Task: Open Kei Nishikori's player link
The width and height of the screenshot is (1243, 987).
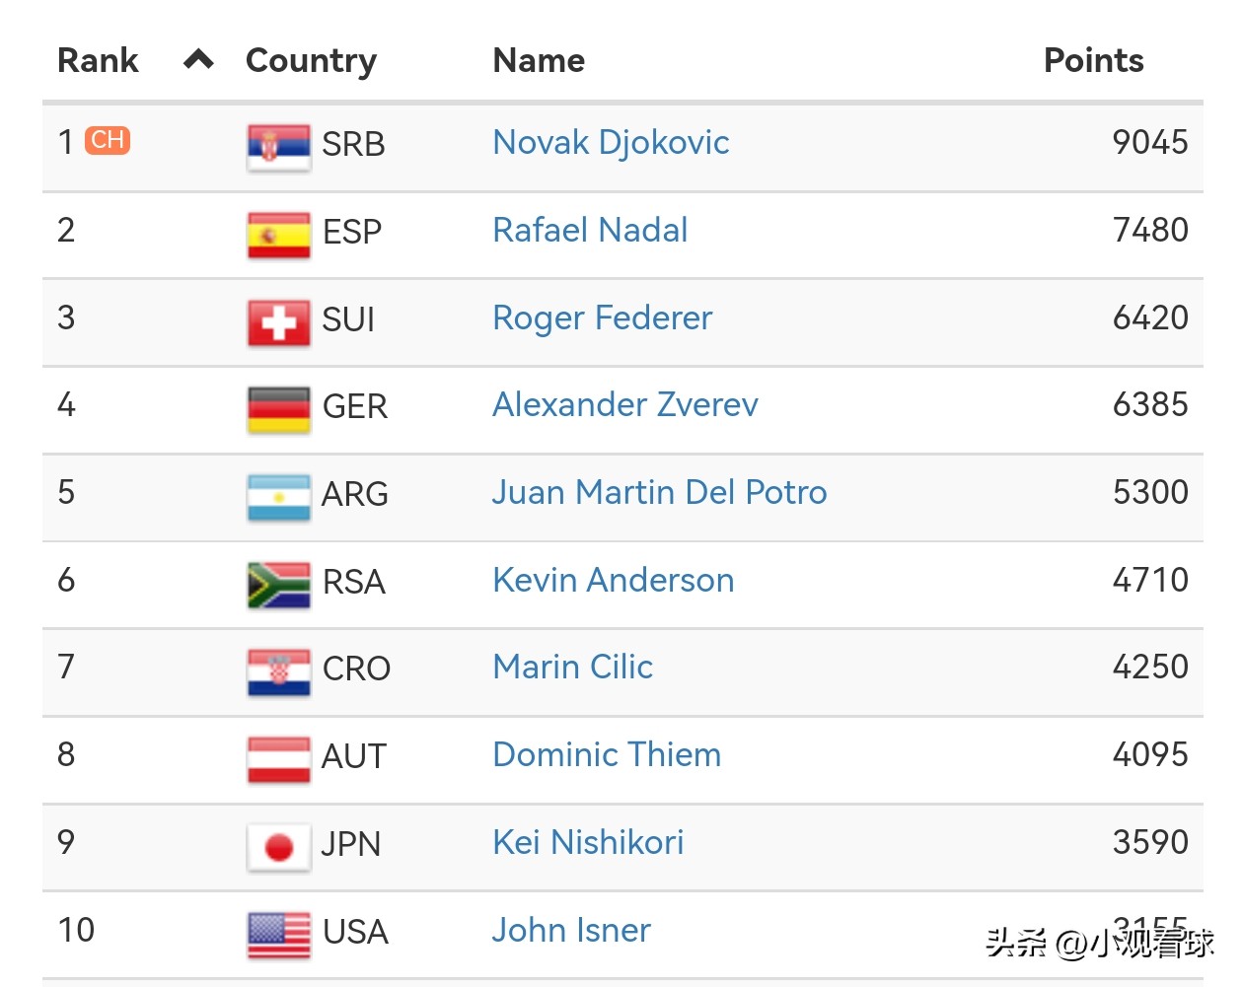Action: 588,843
